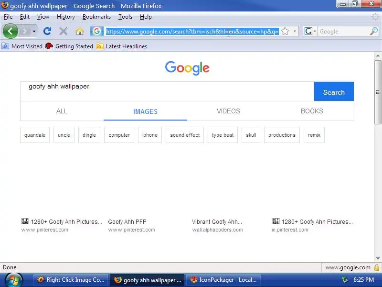The image size is (382, 287).
Task: Click the blue Search button
Action: [x=334, y=91]
